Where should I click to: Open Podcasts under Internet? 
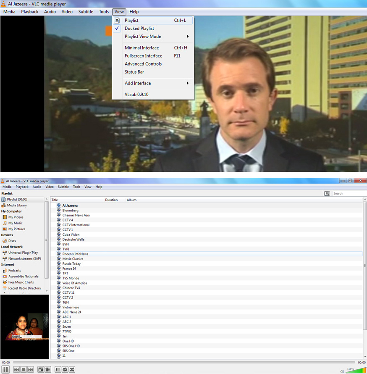coord(15,270)
